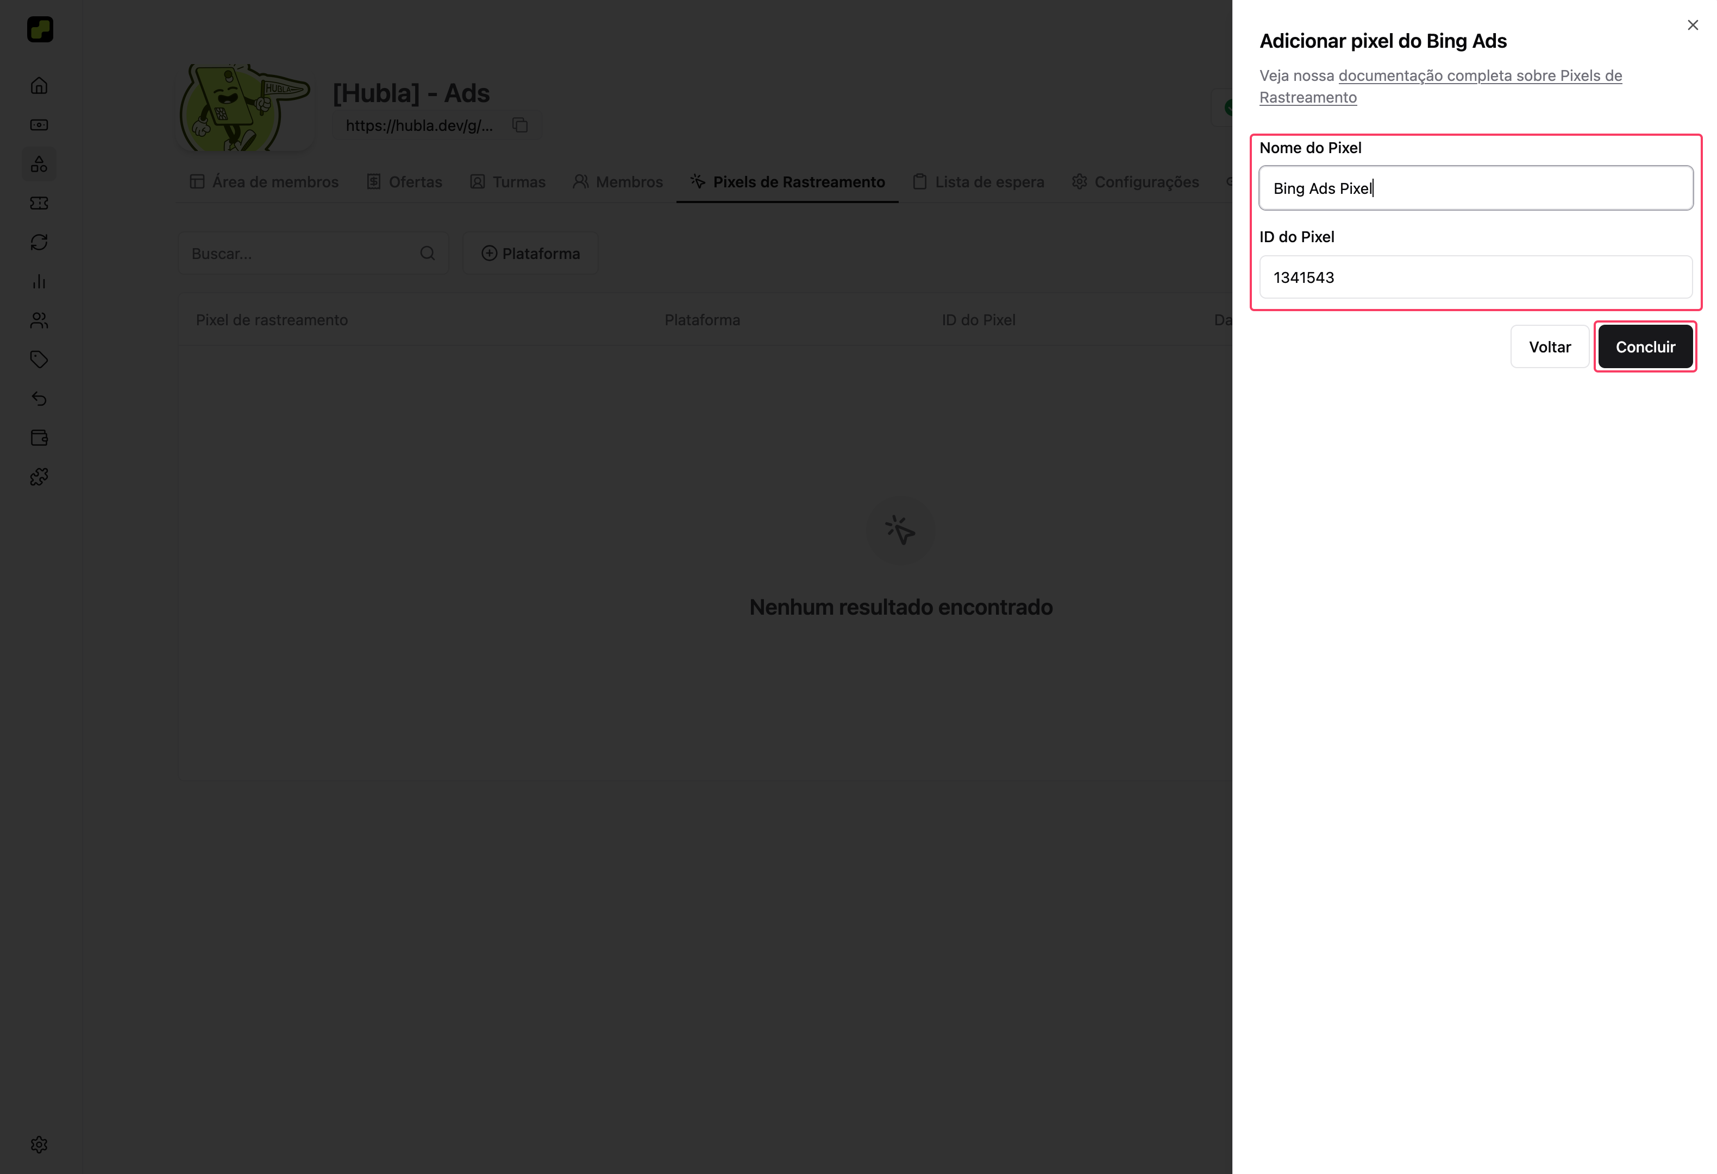1717x1174 pixels.
Task: Click the price tag icon in the sidebar
Action: (39, 359)
